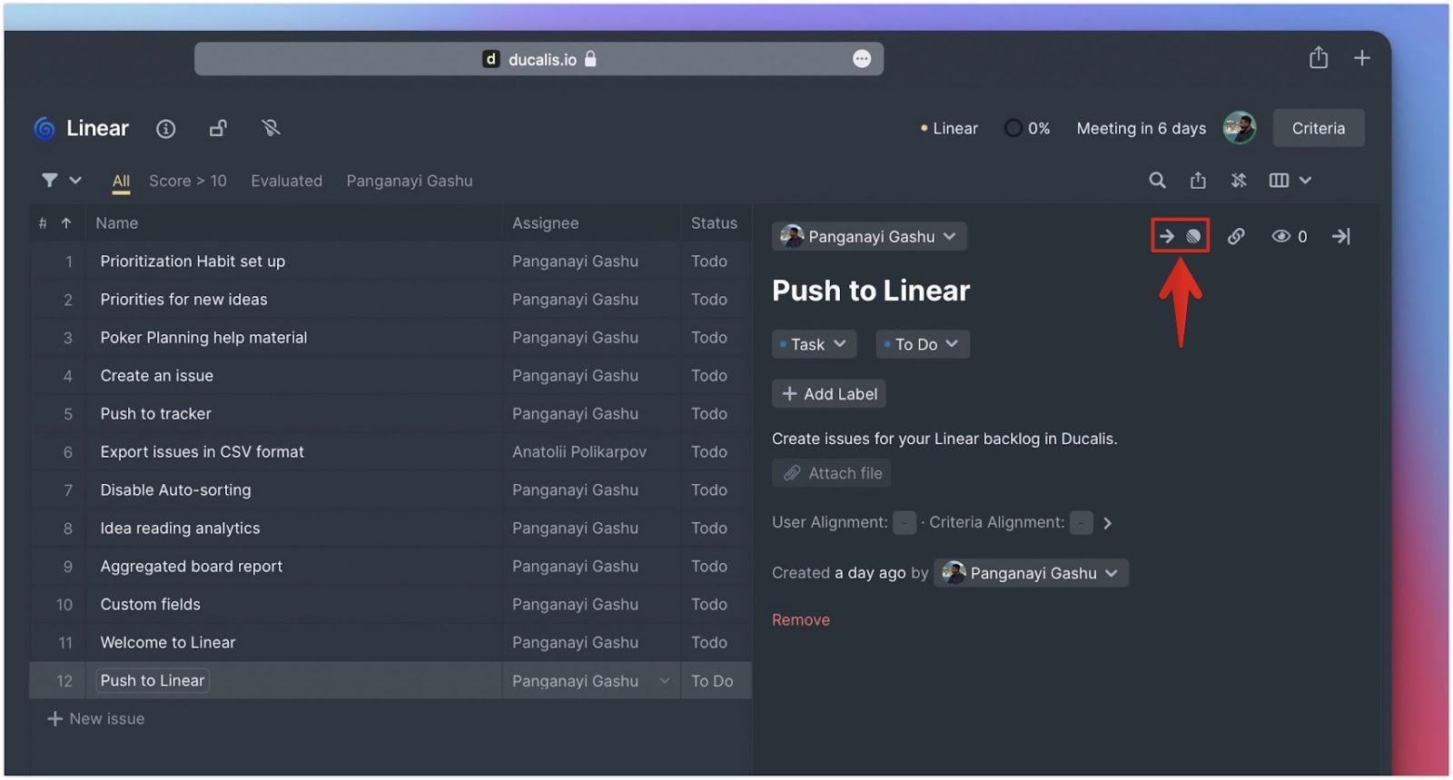The image size is (1453, 780).
Task: Expand the filter chevron dropdown
Action: pos(75,181)
